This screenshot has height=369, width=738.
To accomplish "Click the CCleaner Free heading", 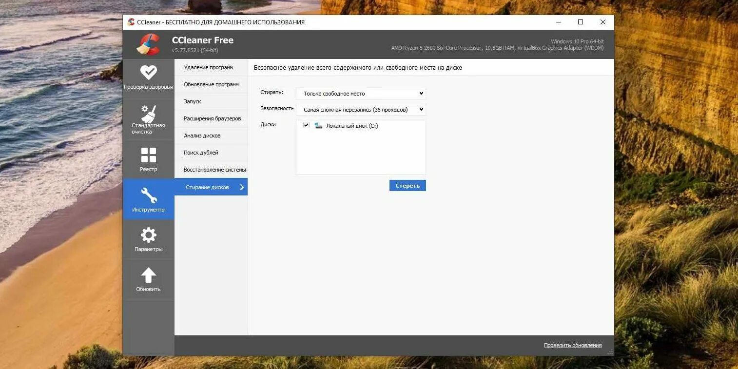I will pos(203,40).
